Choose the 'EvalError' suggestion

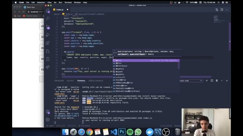(x=146, y=80)
